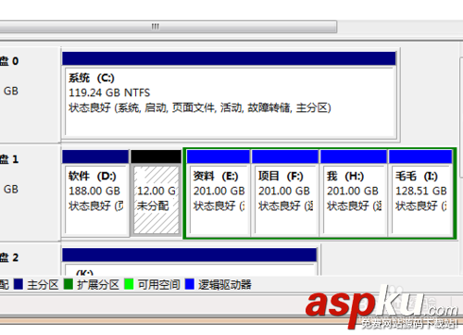
Task: Click the horizontal scrollbar thumb at top
Action: click(169, 27)
